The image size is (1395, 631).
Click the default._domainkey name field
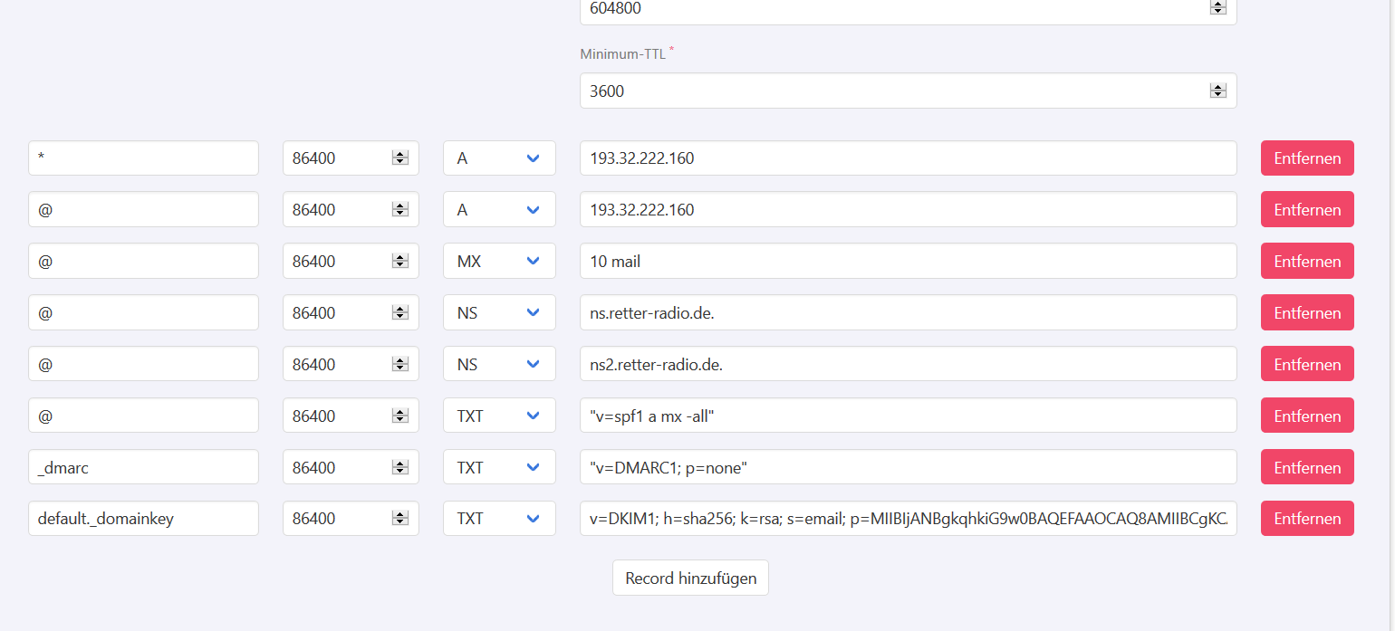(143, 519)
